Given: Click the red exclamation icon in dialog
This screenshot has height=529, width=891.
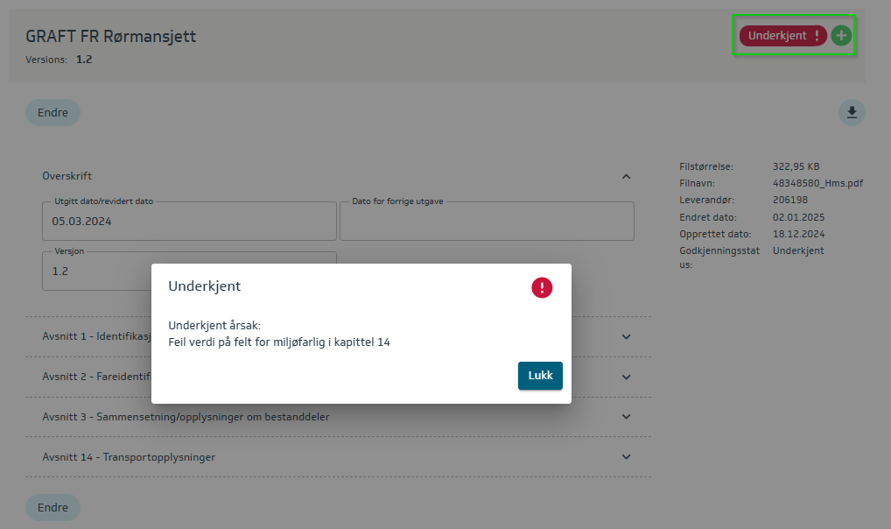Looking at the screenshot, I should pos(542,287).
